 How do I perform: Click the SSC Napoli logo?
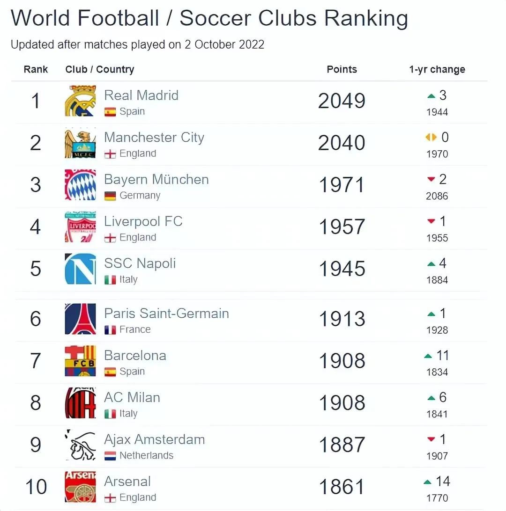click(x=80, y=269)
